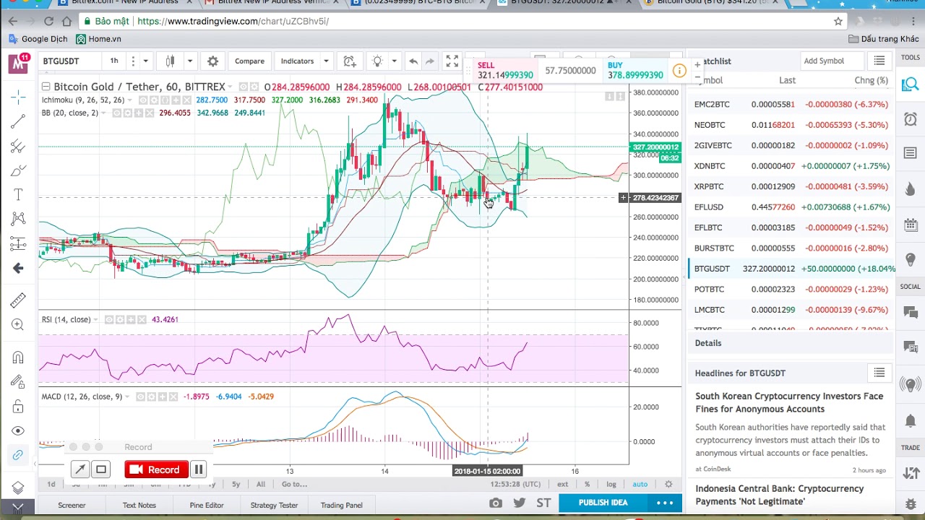The image size is (925, 520).
Task: Open the object tree layers icon
Action: (19, 487)
